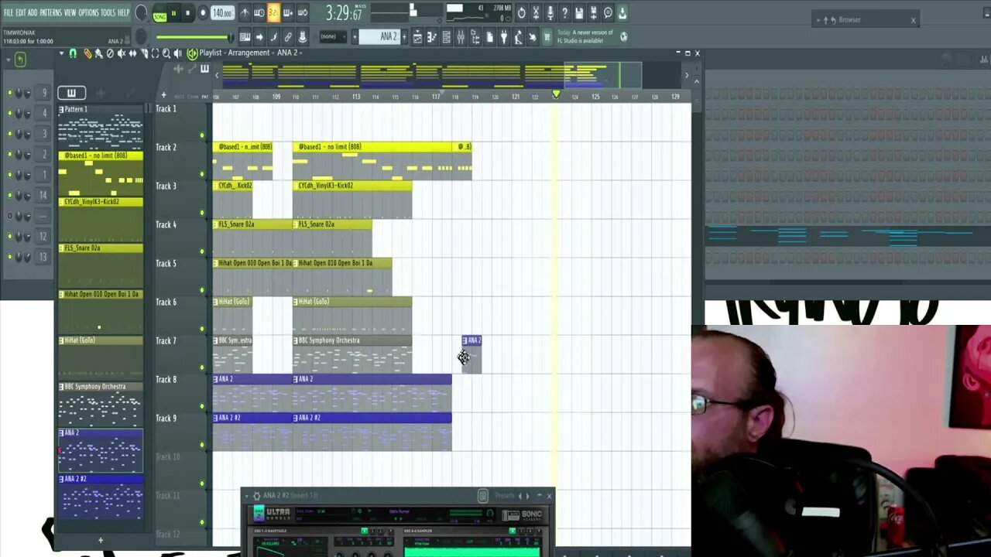
Task: Select BBC Symphony Orchestra pattern in picker
Action: tap(101, 405)
